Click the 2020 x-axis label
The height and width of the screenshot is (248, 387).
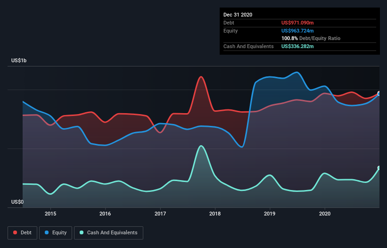tap(325, 214)
